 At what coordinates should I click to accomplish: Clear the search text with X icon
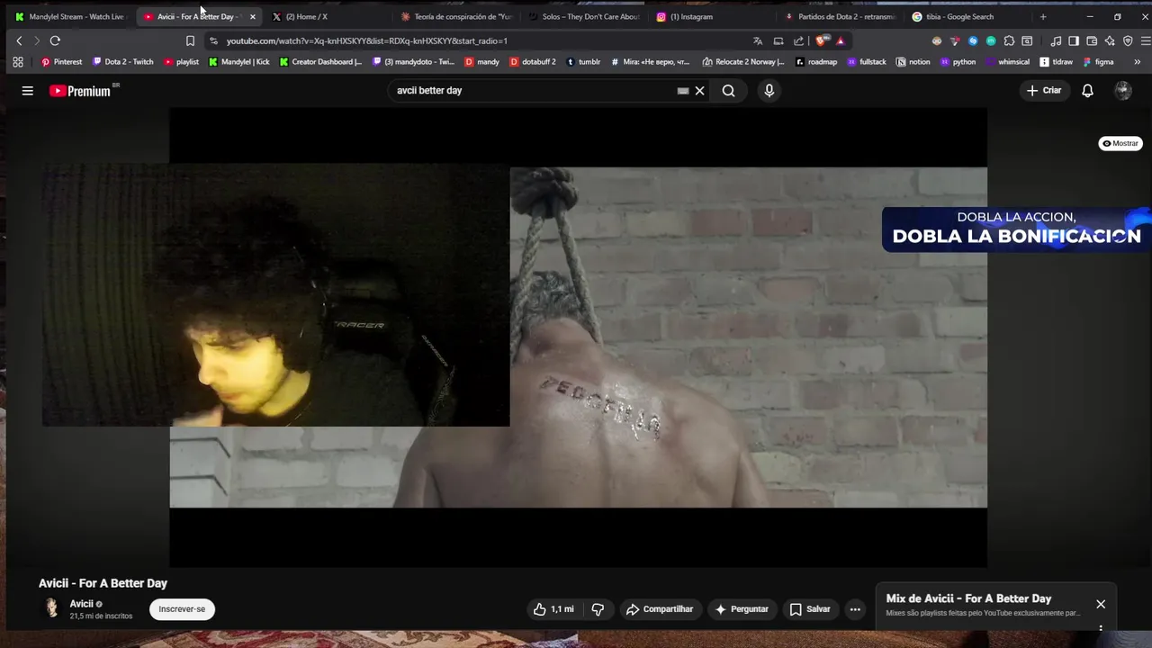(x=699, y=90)
